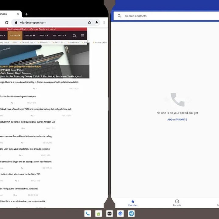Image resolution: width=219 pixels, height=219 pixels.
Task: Open 'Duet 5: Everything you need to know'
Action: coord(21,67)
